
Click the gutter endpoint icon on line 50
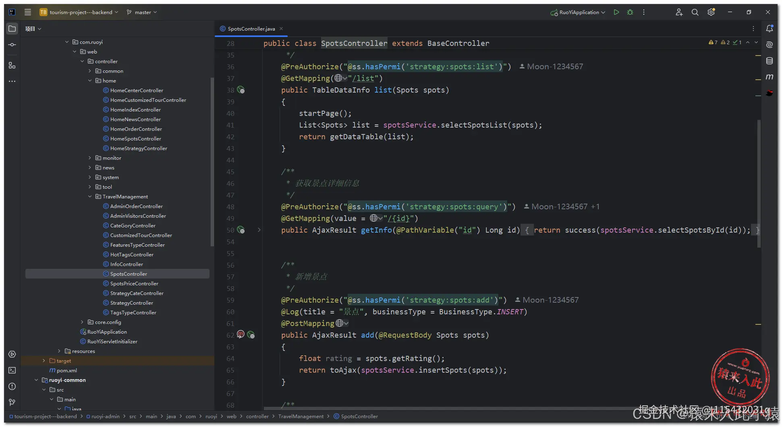tap(241, 230)
